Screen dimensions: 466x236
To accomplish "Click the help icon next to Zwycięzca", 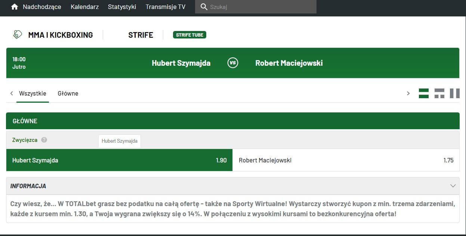I will [44, 140].
